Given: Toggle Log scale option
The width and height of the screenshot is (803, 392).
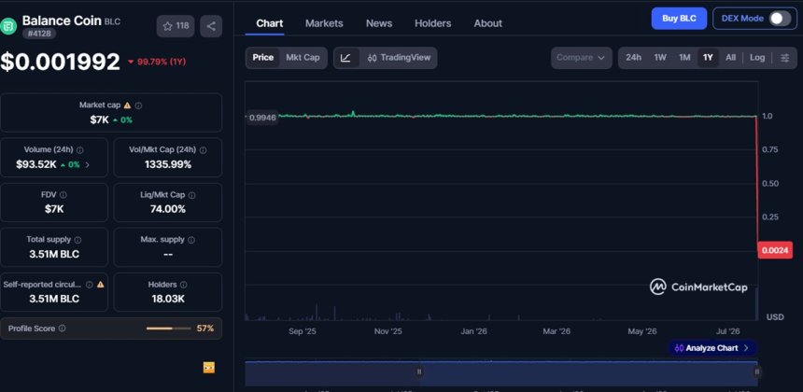Looking at the screenshot, I should tap(757, 58).
